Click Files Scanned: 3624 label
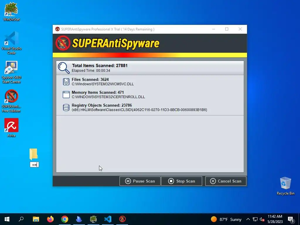The width and height of the screenshot is (300, 225). pyautogui.click(x=90, y=79)
